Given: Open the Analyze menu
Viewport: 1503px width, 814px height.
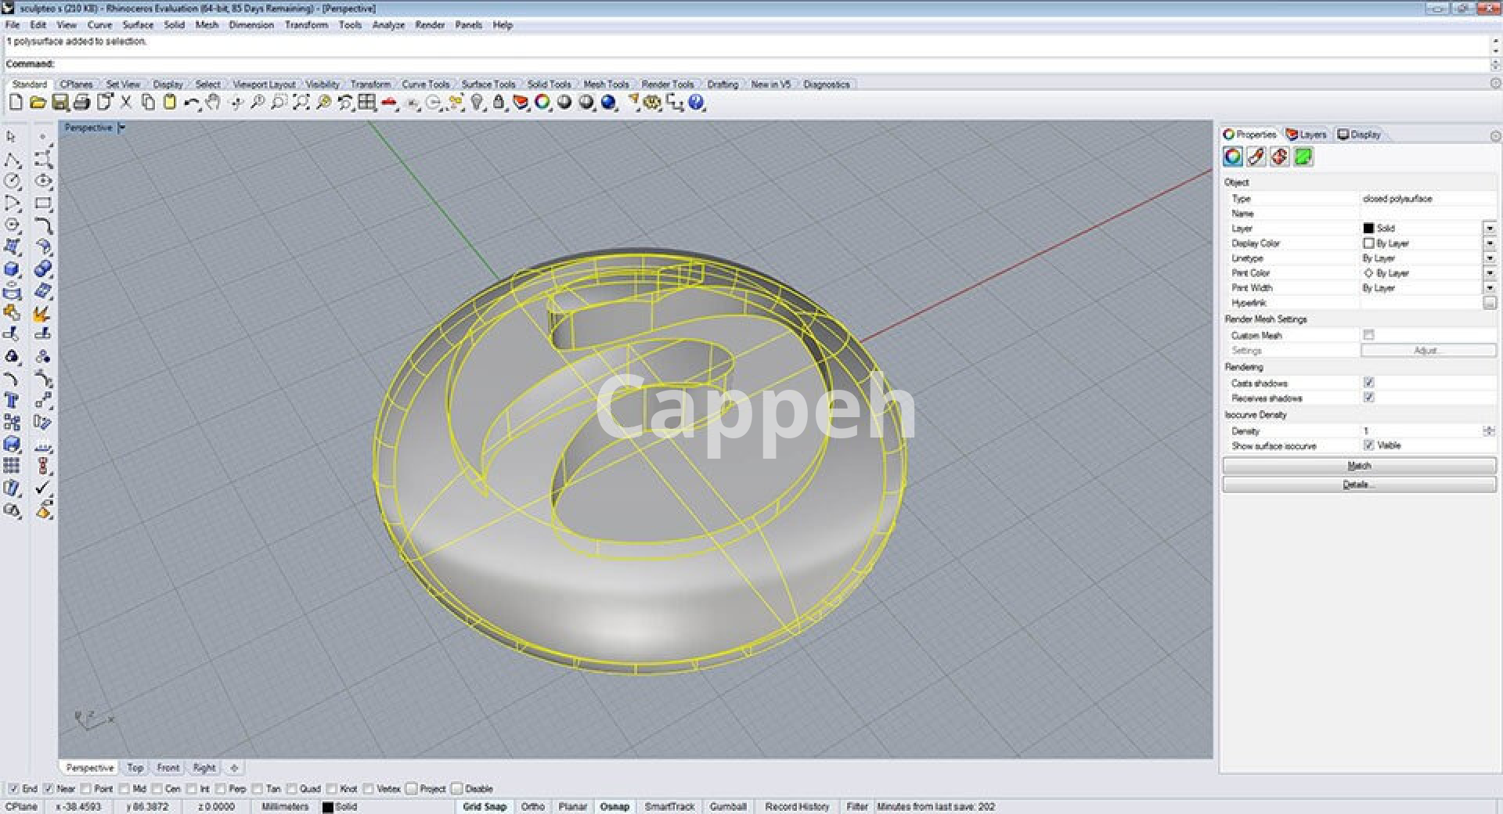Looking at the screenshot, I should [x=387, y=25].
